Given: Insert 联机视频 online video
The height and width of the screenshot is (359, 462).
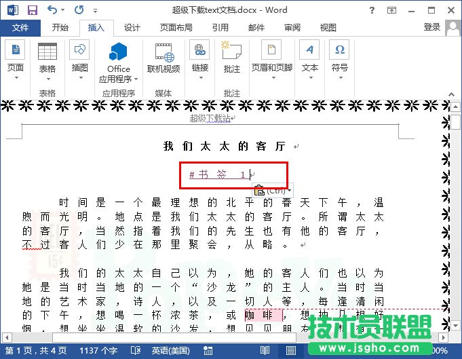Looking at the screenshot, I should [x=163, y=59].
